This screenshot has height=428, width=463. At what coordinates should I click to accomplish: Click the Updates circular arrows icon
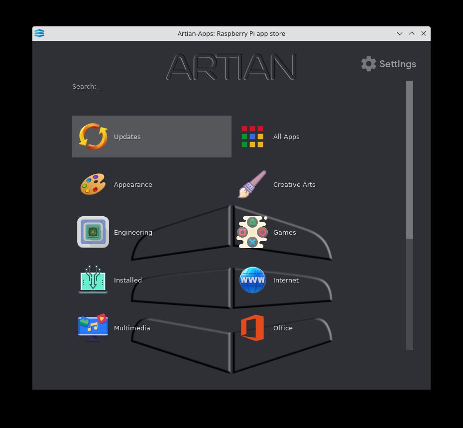(x=93, y=137)
